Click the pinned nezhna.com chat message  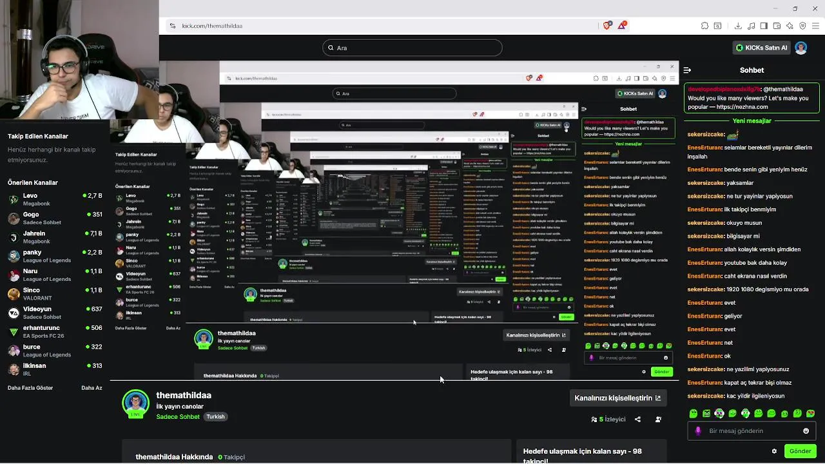tap(752, 98)
